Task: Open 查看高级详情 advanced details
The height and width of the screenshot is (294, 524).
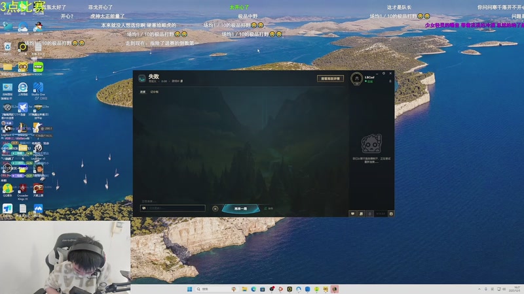Action: point(330,78)
